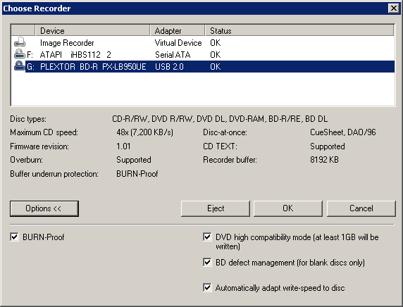Image resolution: width=403 pixels, height=307 pixels.
Task: Click the Image Recorder virtual device icon
Action: 20,42
